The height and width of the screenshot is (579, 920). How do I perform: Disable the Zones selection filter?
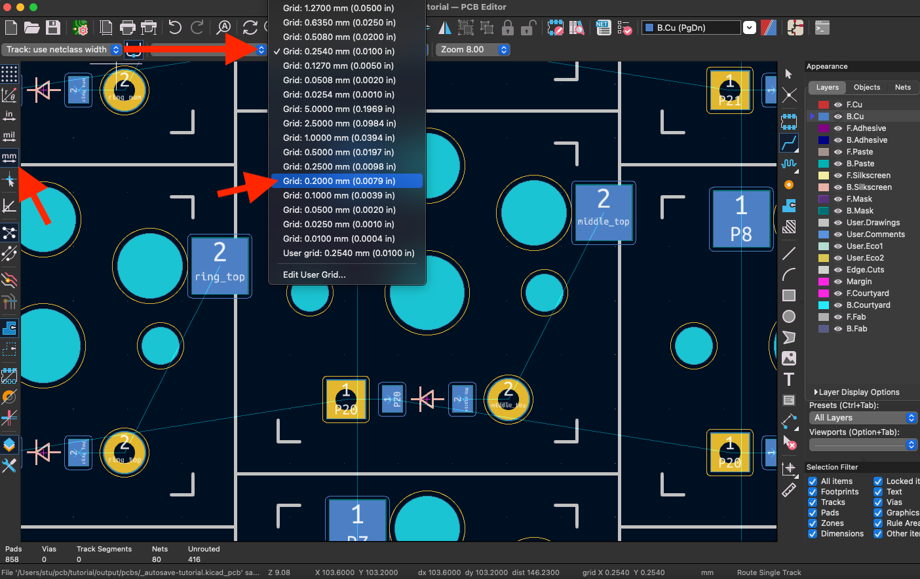click(811, 523)
